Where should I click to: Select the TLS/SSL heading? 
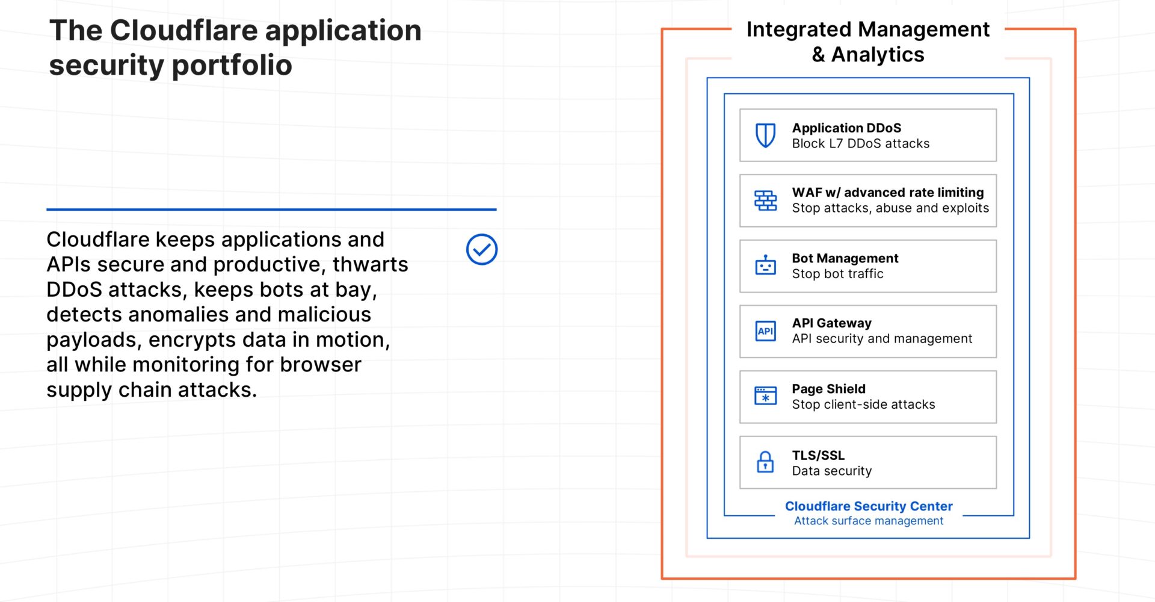[818, 455]
